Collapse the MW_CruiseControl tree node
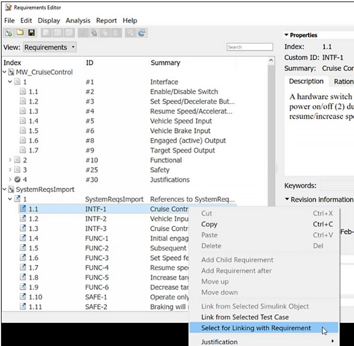This screenshot has width=354, height=346. pos(5,72)
